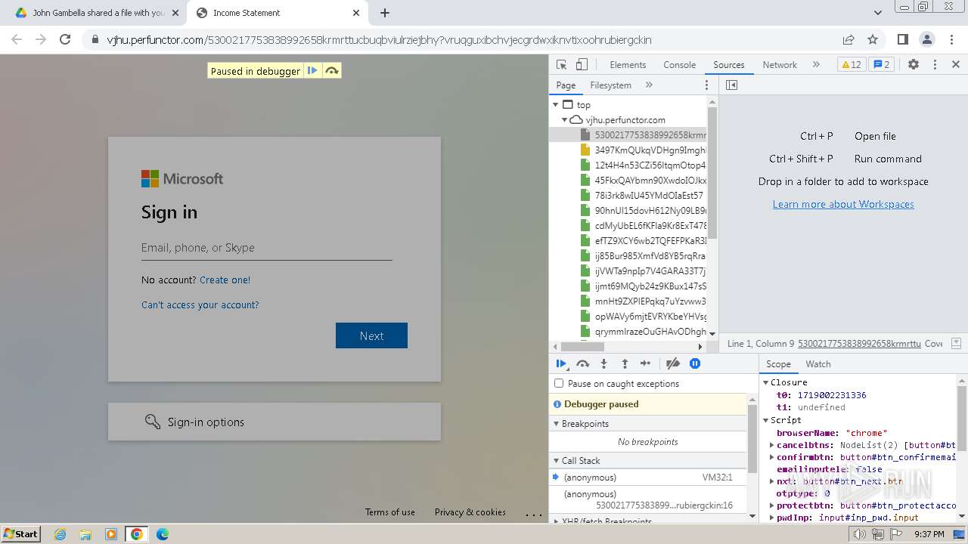
Task: Select the inspect element tool in DevTools
Action: [x=561, y=65]
